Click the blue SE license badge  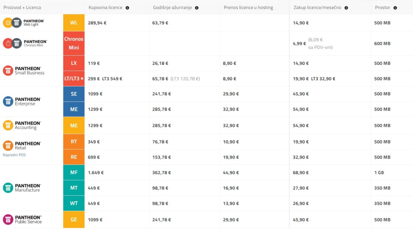point(74,94)
